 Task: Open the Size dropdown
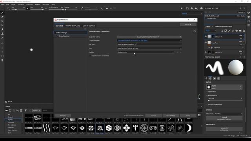149,48
